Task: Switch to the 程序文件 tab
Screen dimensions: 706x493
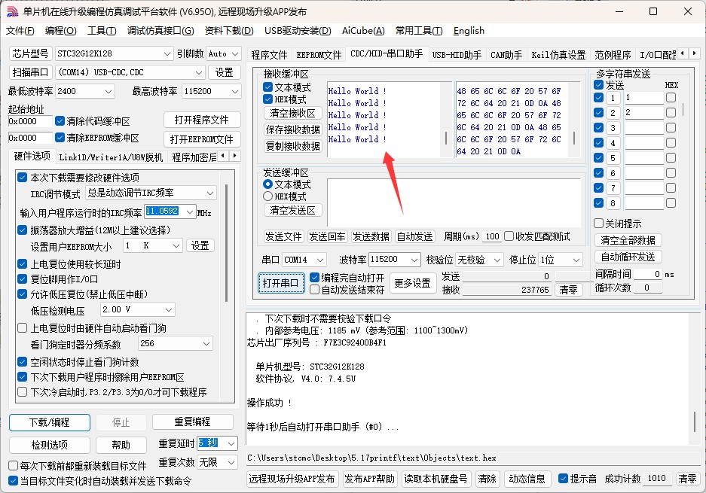Action: click(x=269, y=55)
